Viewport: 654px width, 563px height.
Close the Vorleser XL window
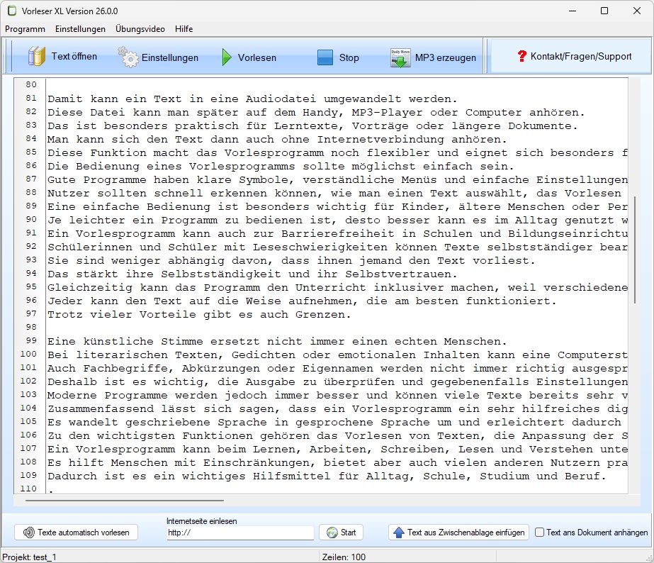coord(636,11)
